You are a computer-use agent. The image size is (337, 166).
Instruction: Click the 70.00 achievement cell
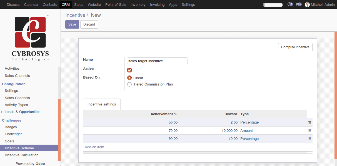coord(131,130)
